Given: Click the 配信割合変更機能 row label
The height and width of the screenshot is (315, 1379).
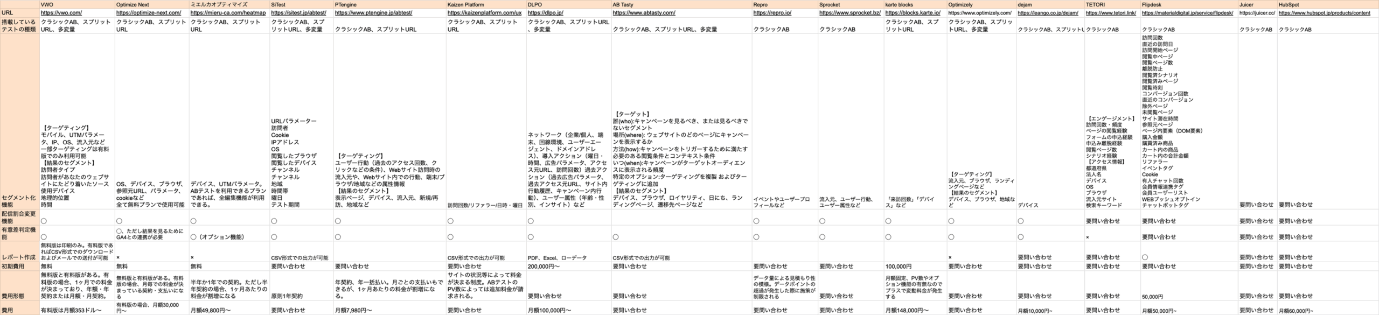Looking at the screenshot, I should (x=20, y=217).
